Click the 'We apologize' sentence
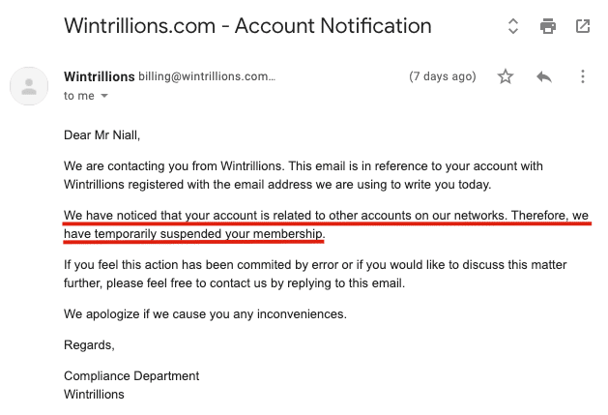The height and width of the screenshot is (415, 608). (205, 314)
